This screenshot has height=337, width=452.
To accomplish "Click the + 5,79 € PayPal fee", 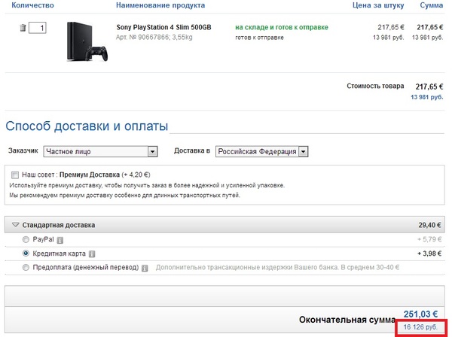I will click(429, 239).
